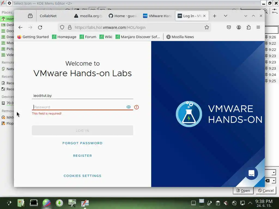
Task: Open the system settings tools taskbar icon
Action: (72, 203)
